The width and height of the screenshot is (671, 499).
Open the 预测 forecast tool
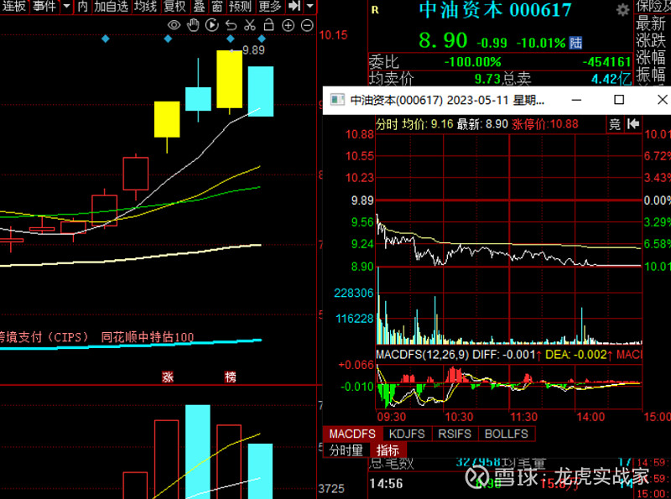point(240,6)
